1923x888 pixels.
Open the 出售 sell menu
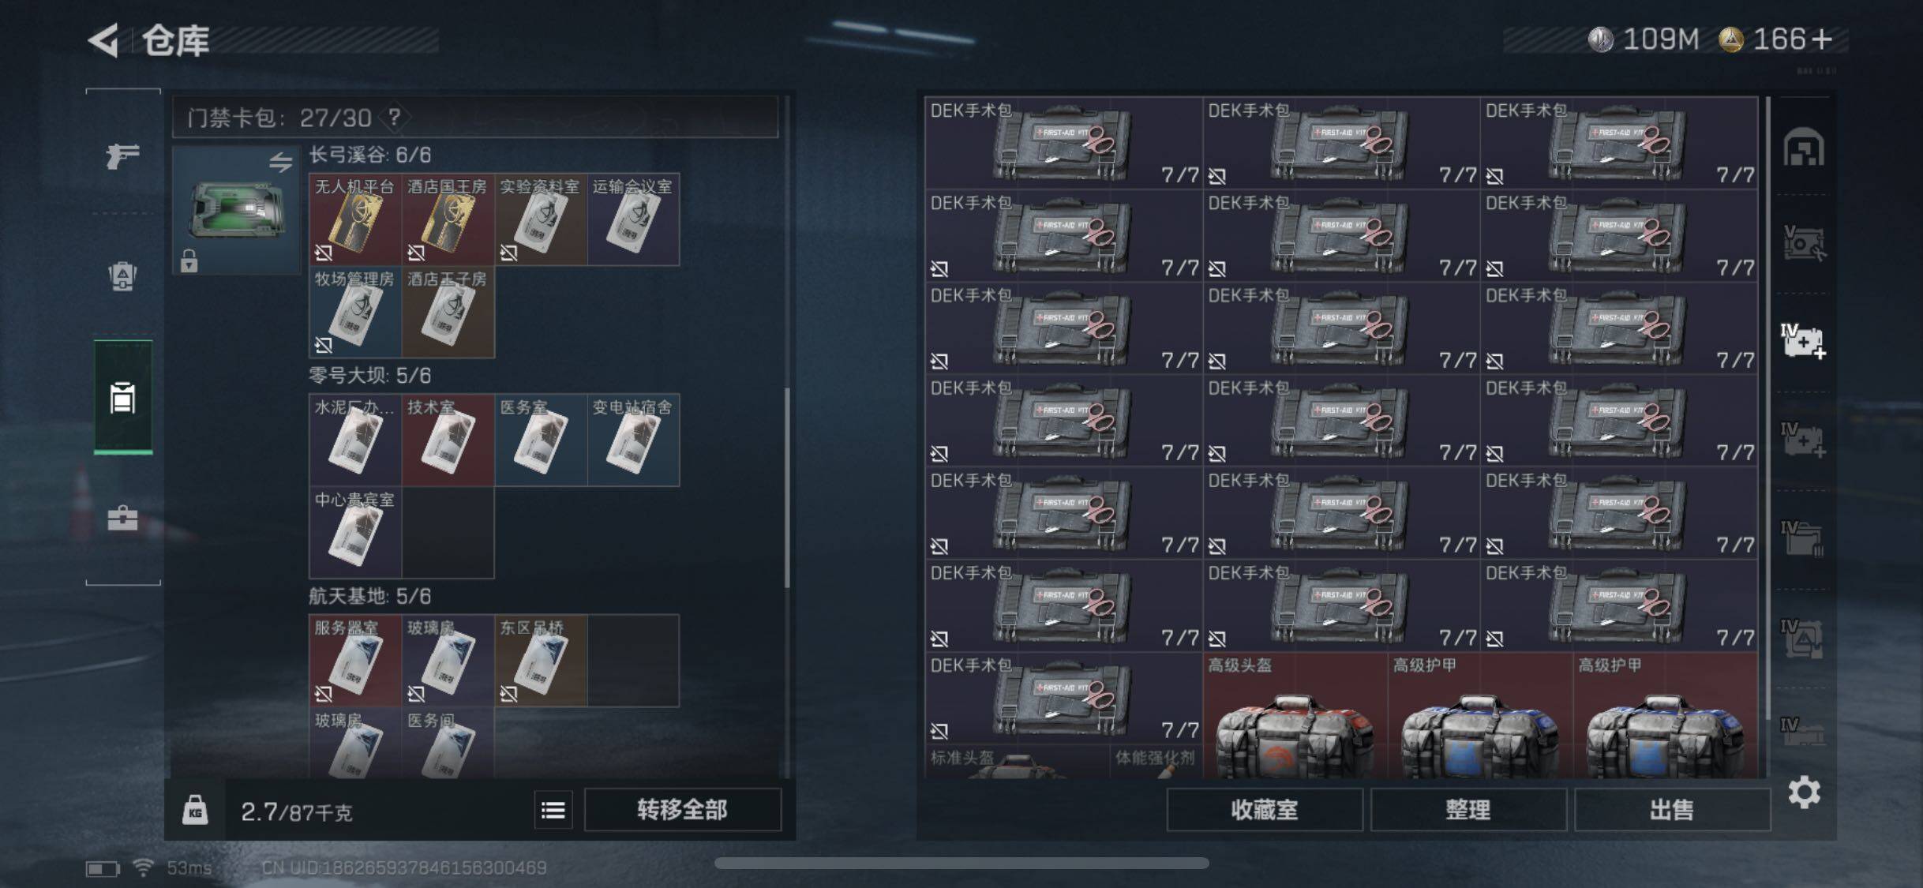tap(1672, 810)
